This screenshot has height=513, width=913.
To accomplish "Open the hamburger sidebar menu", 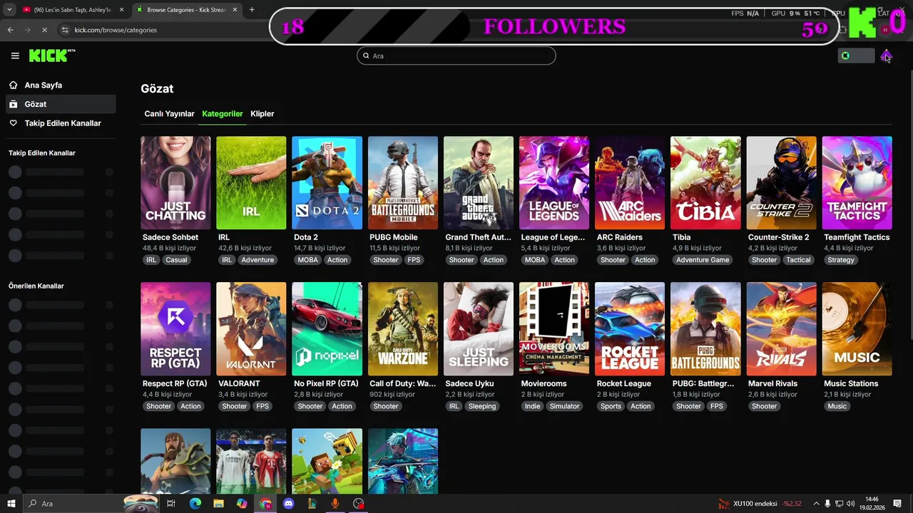I will tap(15, 56).
